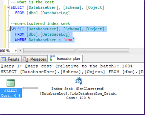Open the Execution plan tab
This screenshot has width=145, height=115.
pyautogui.click(x=65, y=59)
